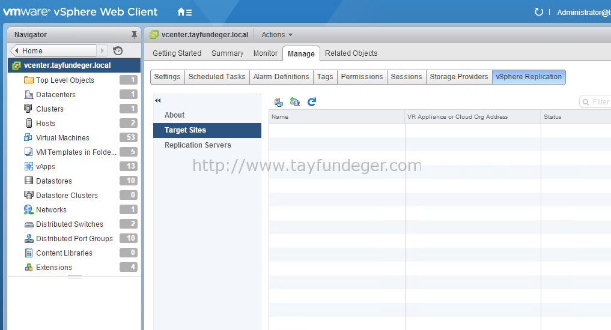Open the Scheduled Tasks sub-tab
The image size is (611, 330).
(217, 77)
